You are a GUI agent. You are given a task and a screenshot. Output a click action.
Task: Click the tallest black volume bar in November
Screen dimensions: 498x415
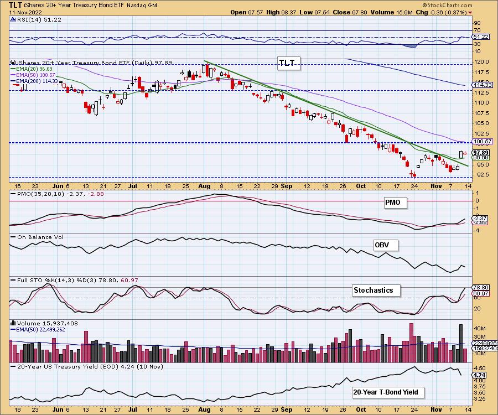(x=461, y=343)
